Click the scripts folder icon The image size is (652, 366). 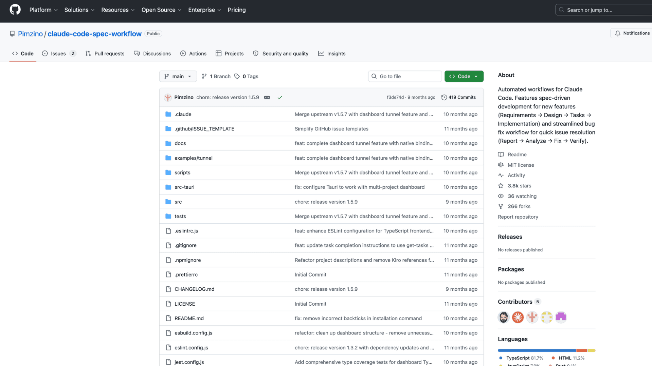point(168,172)
